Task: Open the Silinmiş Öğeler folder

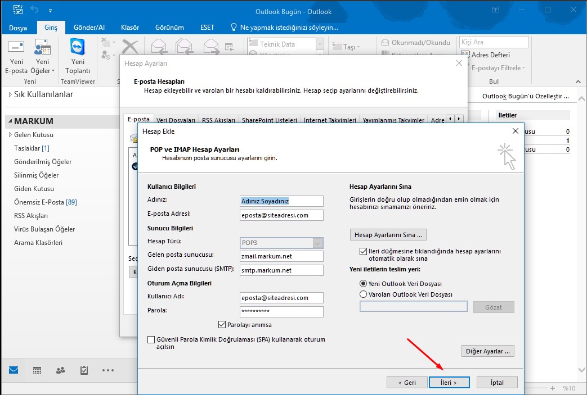Action: [37, 175]
